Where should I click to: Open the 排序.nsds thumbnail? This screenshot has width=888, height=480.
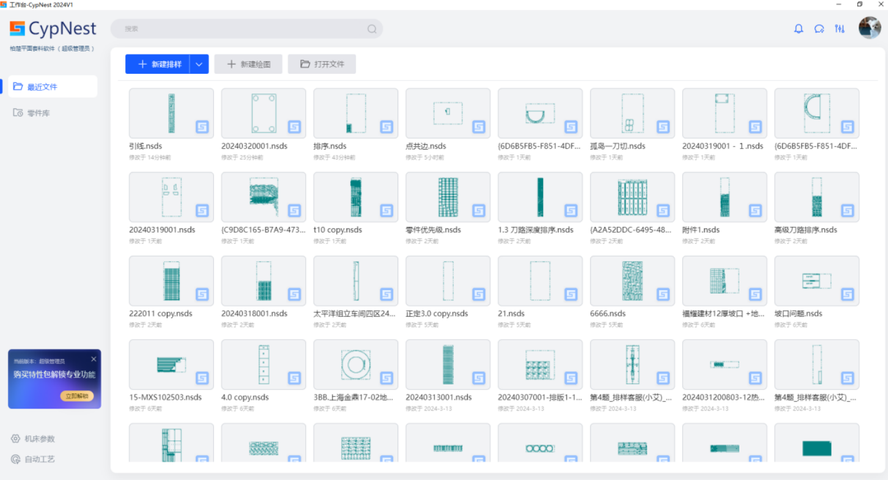click(x=356, y=113)
